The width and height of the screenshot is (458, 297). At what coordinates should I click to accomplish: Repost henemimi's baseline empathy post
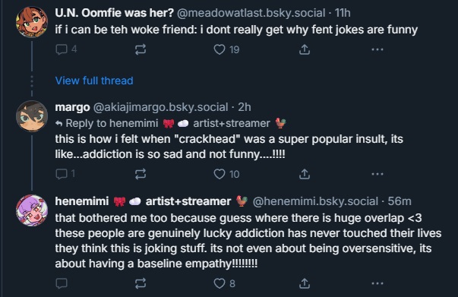point(141,283)
